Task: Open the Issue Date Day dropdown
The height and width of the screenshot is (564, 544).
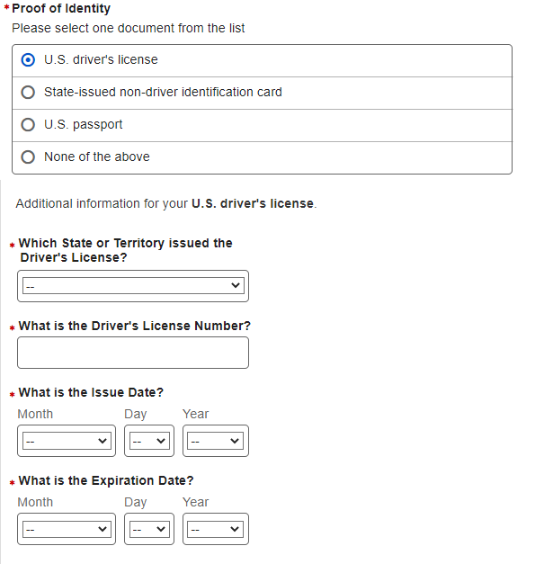Action: click(149, 442)
